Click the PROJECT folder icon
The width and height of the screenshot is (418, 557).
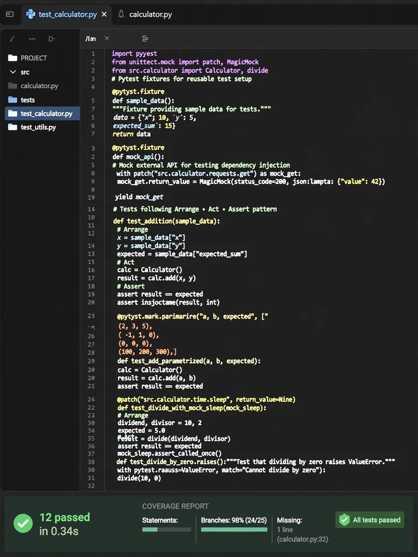coord(13,58)
